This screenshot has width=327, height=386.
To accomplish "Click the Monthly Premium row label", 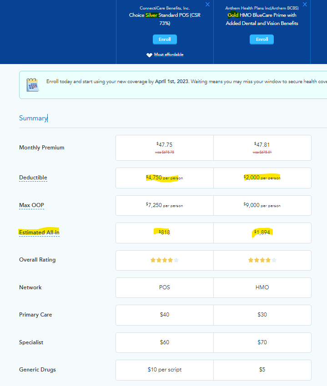I will [x=42, y=148].
